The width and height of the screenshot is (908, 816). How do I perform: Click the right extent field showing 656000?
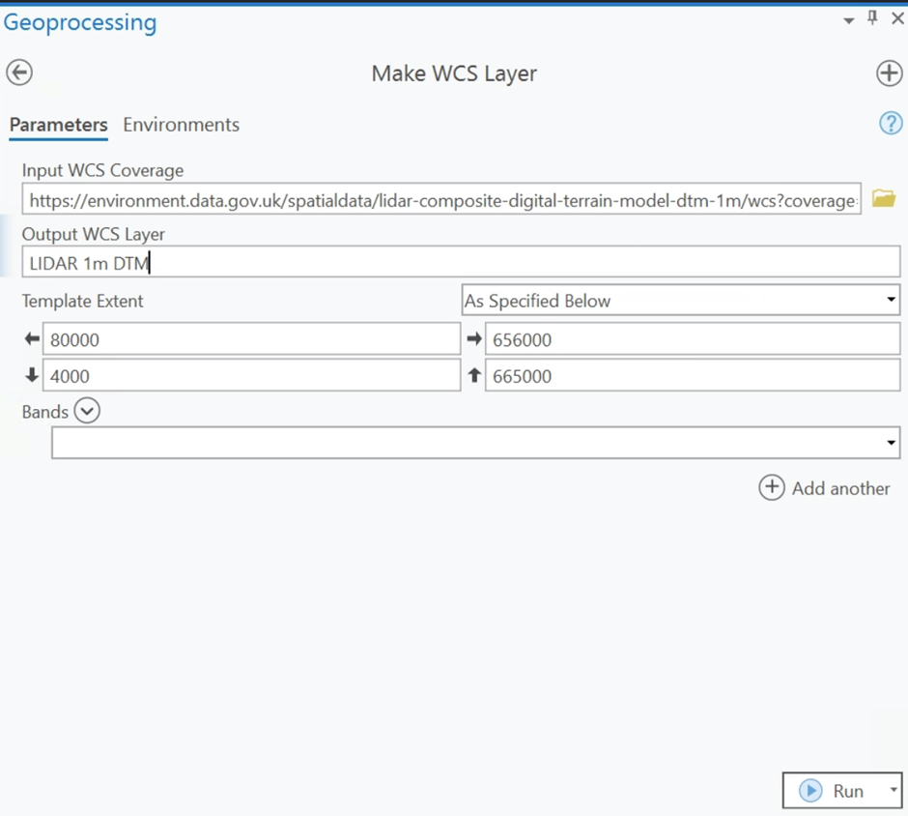pyautogui.click(x=692, y=339)
